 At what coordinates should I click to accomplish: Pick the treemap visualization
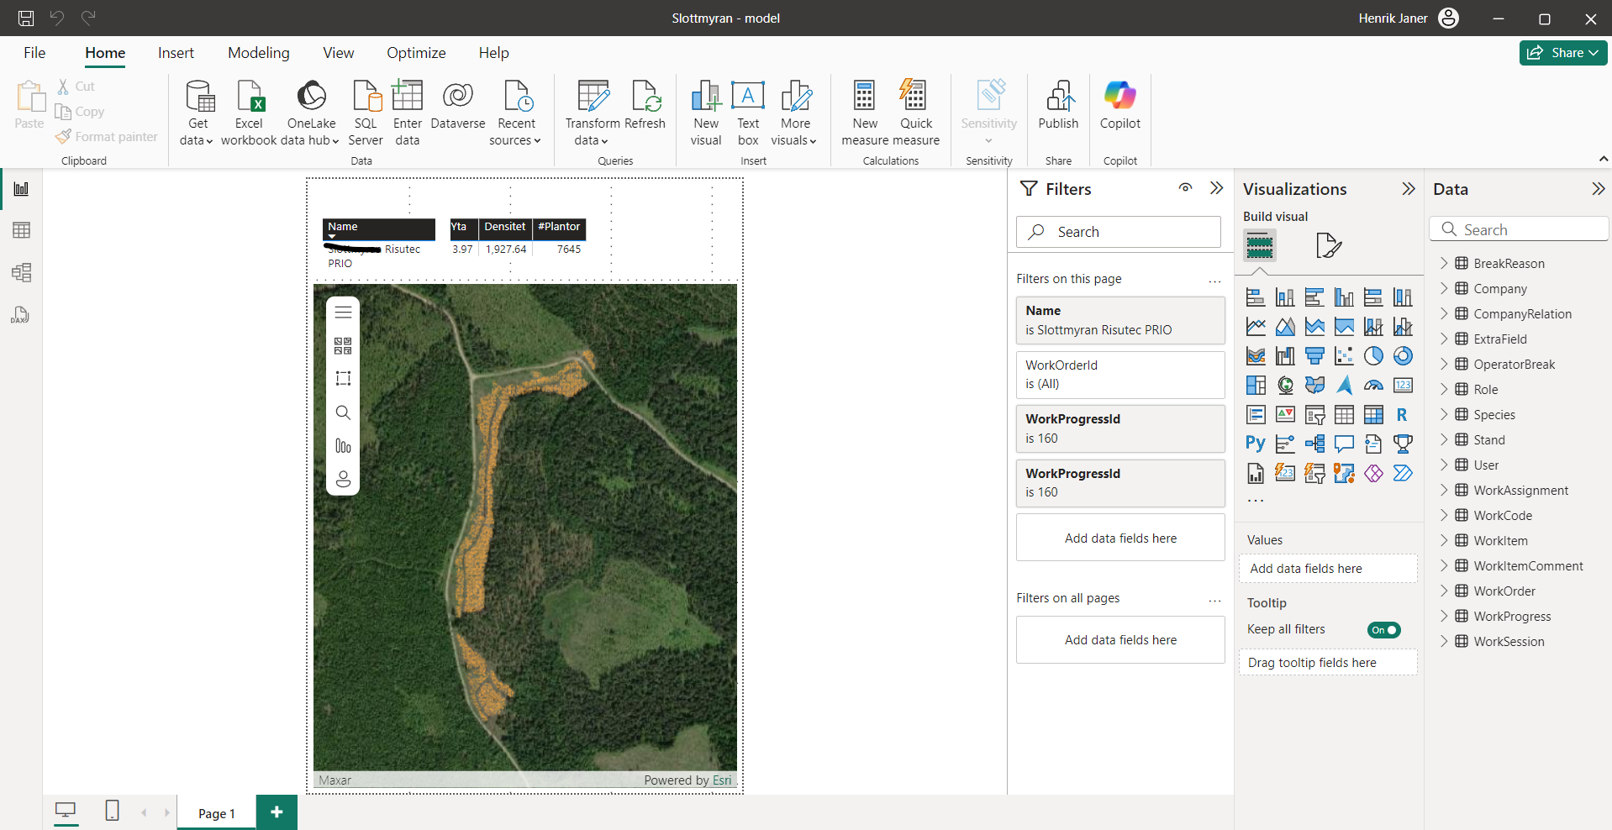(x=1255, y=385)
